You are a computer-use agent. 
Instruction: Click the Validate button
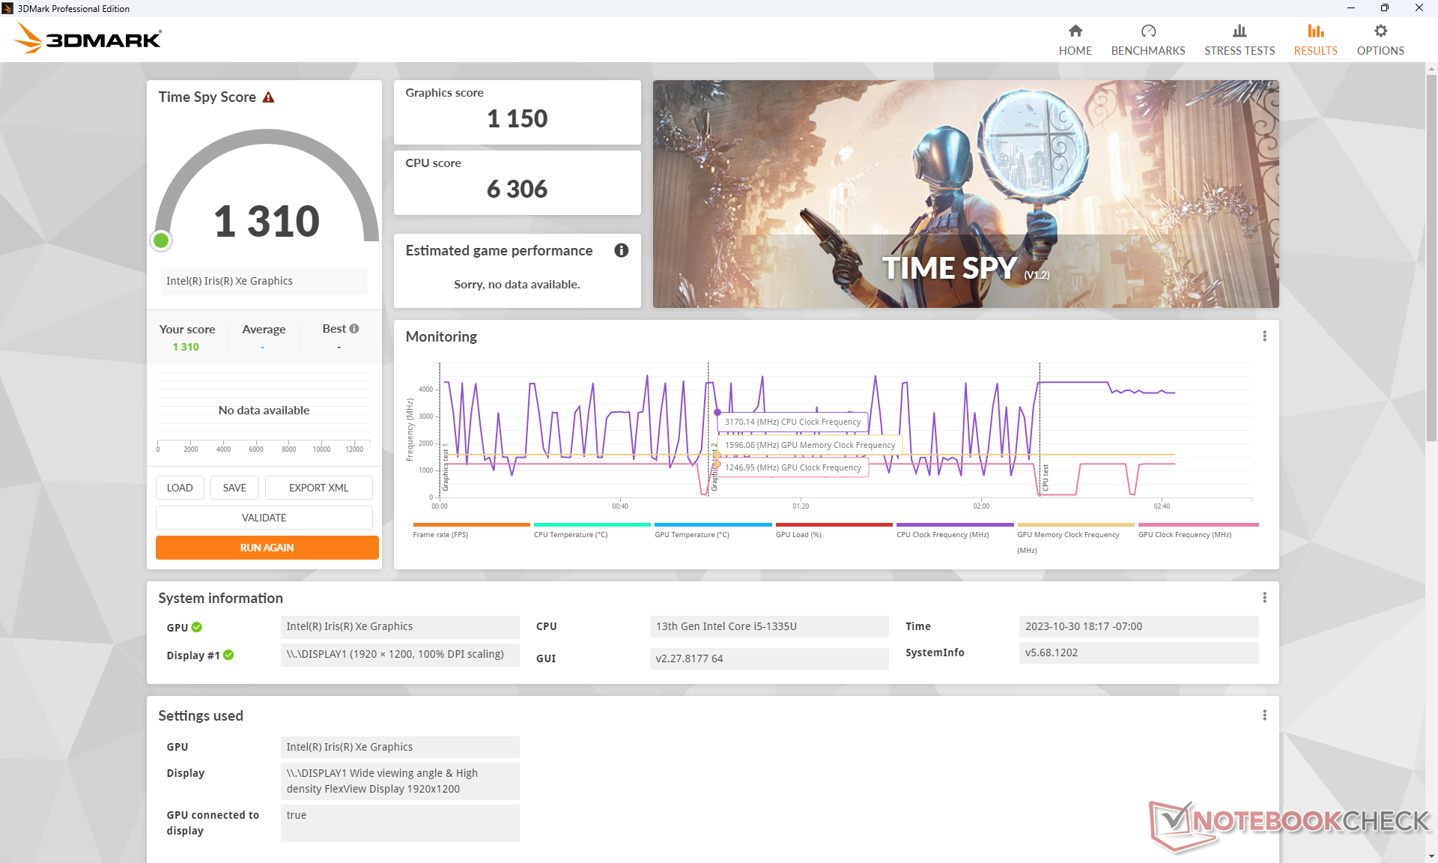[x=264, y=518]
